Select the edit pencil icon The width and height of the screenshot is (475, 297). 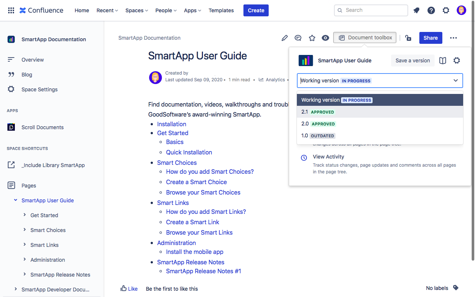285,38
